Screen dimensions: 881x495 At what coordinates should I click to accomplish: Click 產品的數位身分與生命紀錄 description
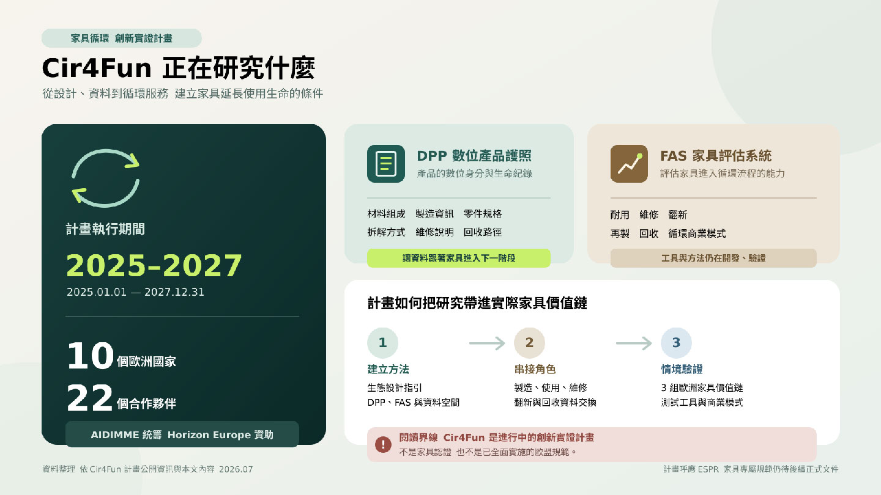474,174
